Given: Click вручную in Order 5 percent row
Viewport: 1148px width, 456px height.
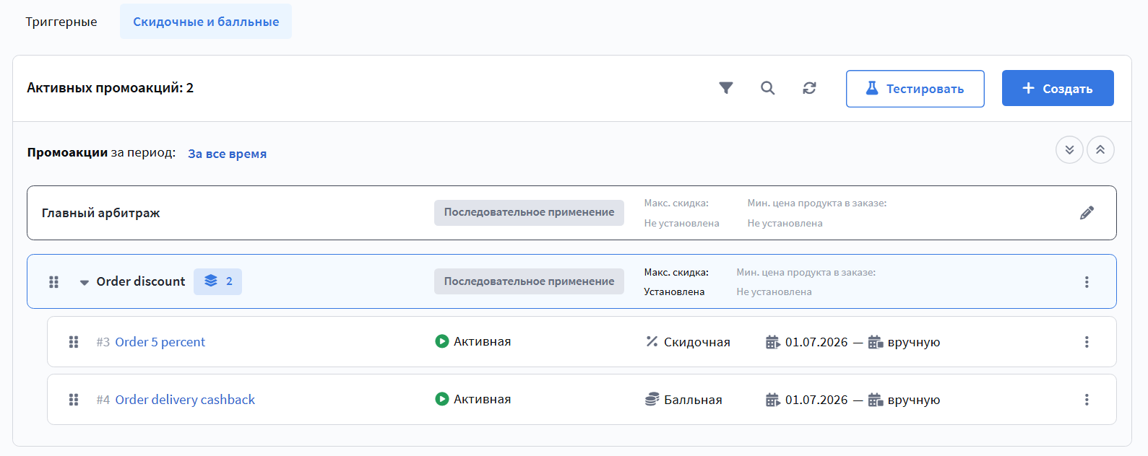Looking at the screenshot, I should coord(914,342).
